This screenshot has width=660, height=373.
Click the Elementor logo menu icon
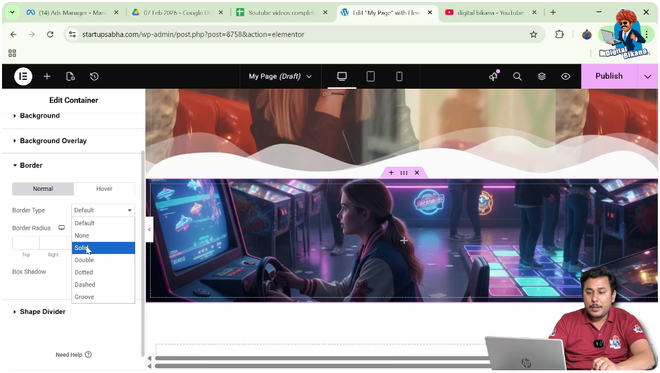(x=23, y=77)
